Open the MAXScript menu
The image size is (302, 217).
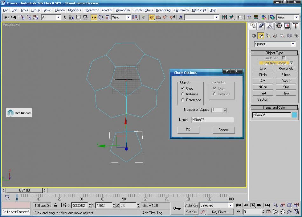coord(199,10)
